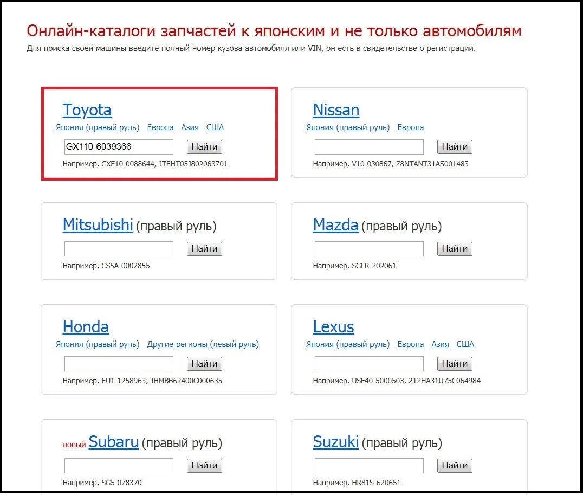Click example text USF40-5000503 under Lexus

tap(378, 381)
